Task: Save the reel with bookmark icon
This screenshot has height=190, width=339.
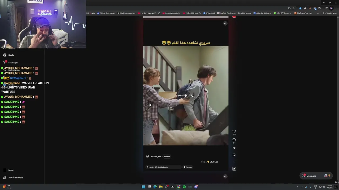Action: pyautogui.click(x=234, y=155)
